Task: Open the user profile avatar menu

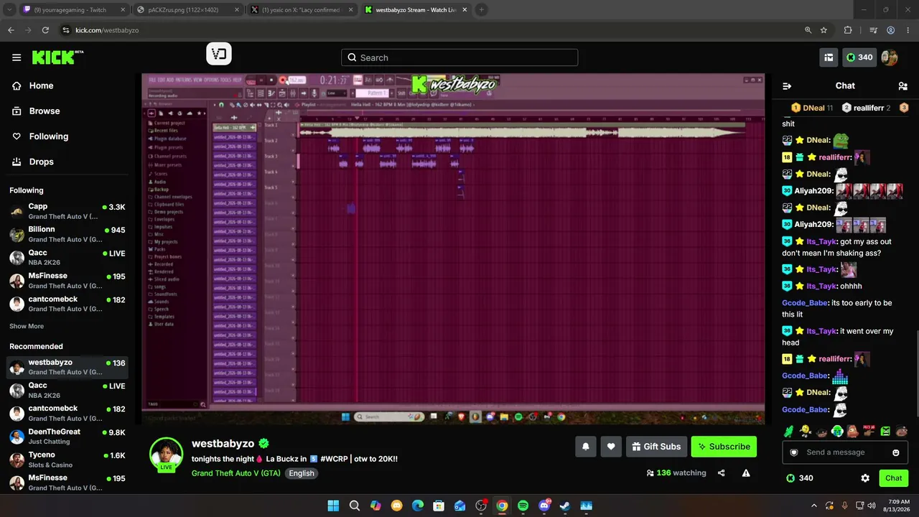Action: (x=890, y=57)
